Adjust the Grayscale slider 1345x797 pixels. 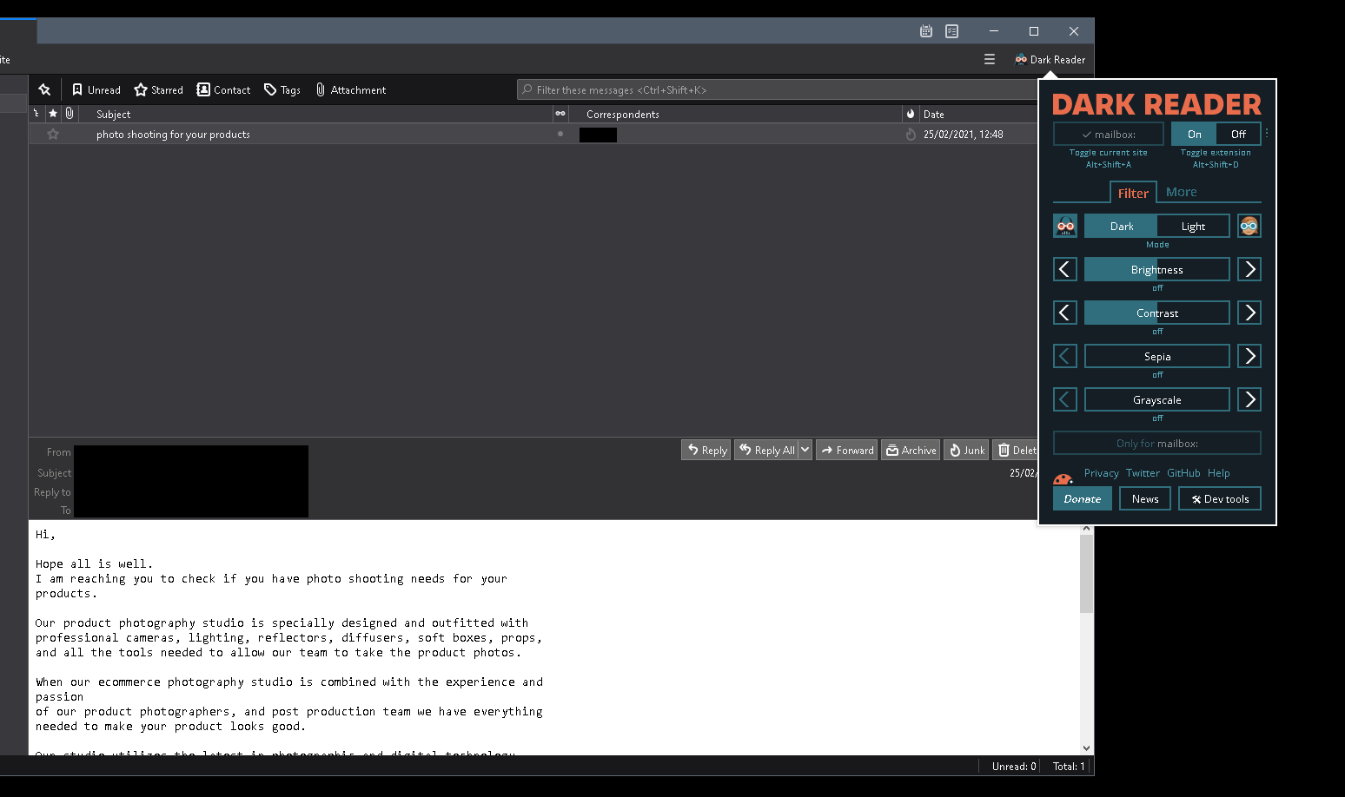tap(1157, 399)
